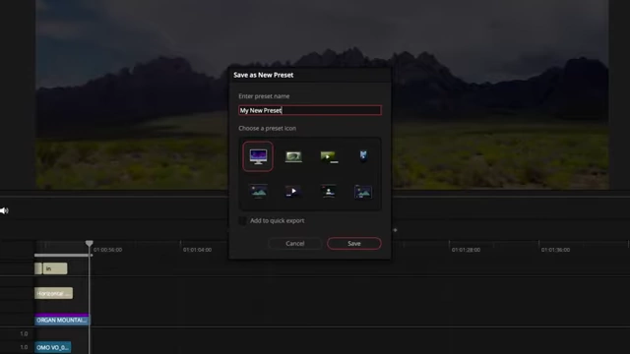Click the 01:01:36:00 timecode on ruler
The width and height of the screenshot is (630, 354).
click(555, 250)
